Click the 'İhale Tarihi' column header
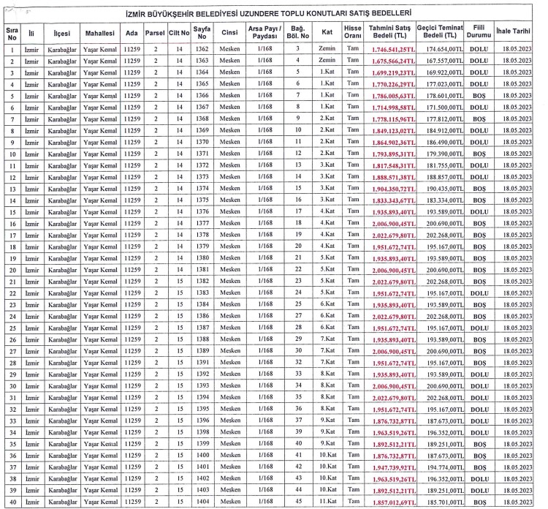The width and height of the screenshot is (548, 509). [513, 31]
